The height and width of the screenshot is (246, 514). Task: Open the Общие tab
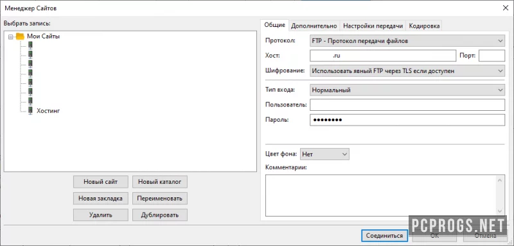click(x=275, y=26)
